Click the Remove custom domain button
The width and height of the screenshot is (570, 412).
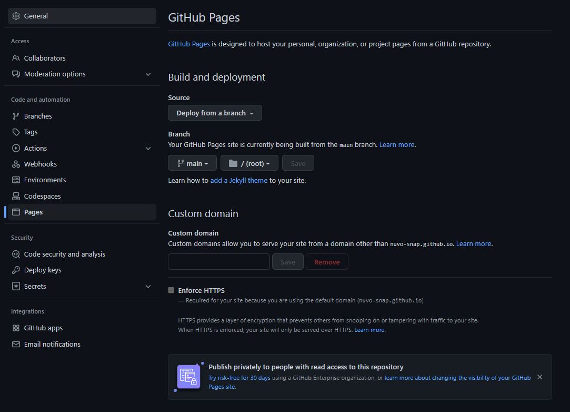(327, 262)
